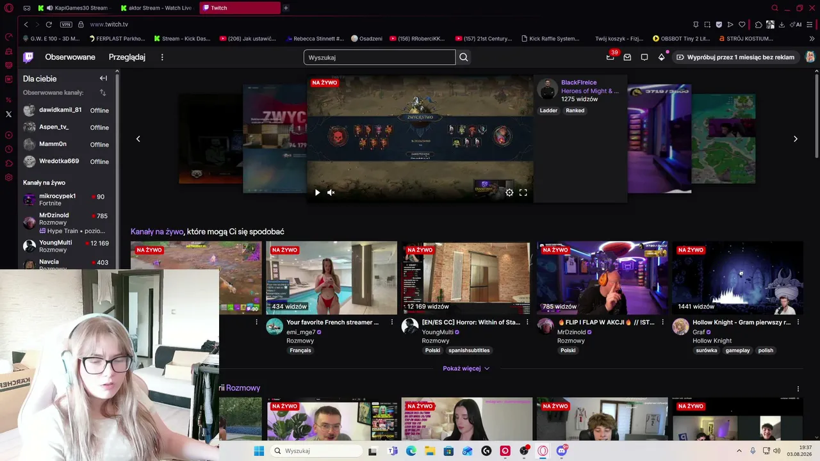Open File Explorer from taskbar
The image size is (820, 461).
430,451
